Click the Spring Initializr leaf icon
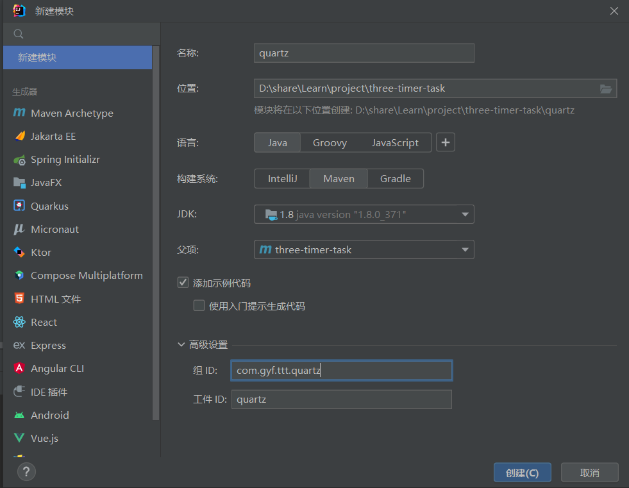 pyautogui.click(x=19, y=160)
